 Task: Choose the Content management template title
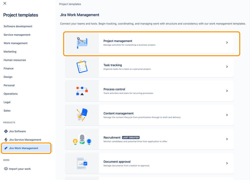(x=118, y=113)
